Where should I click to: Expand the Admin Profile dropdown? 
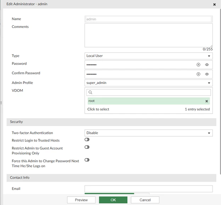click(x=148, y=83)
